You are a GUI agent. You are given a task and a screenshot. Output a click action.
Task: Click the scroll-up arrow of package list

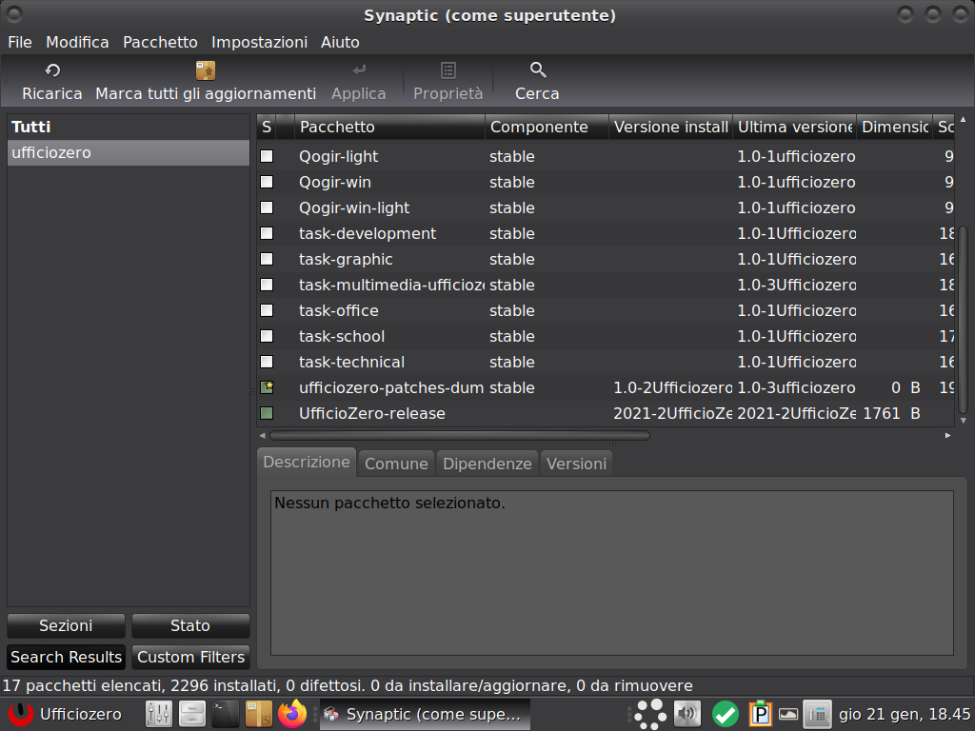pyautogui.click(x=964, y=119)
